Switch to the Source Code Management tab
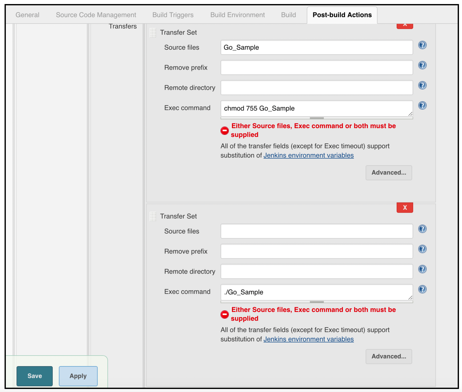Viewport: 462px width, 392px height. tap(96, 15)
